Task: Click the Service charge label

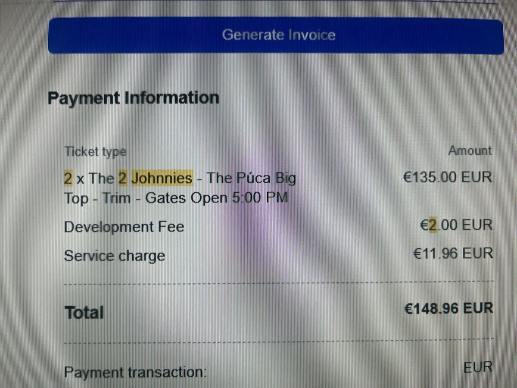Action: point(115,255)
